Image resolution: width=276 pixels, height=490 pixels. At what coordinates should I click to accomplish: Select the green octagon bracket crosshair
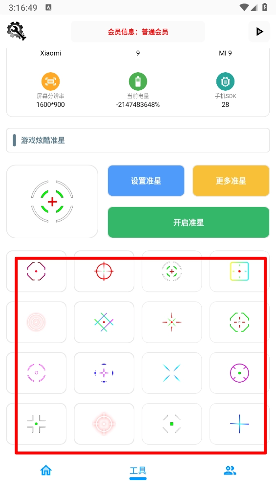(239, 322)
